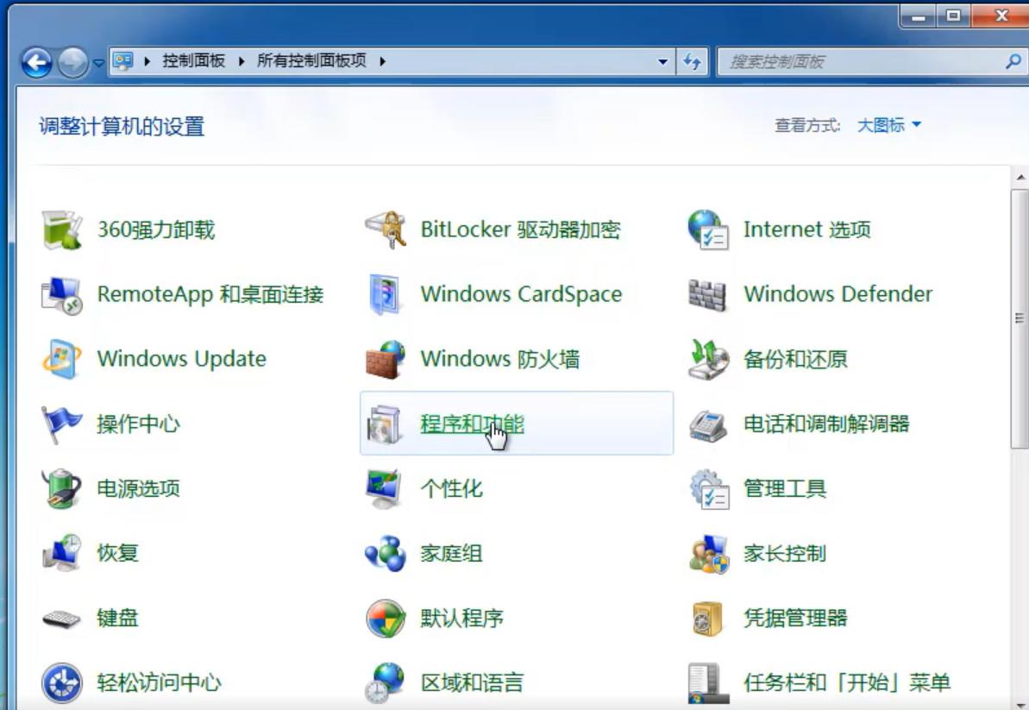Click the 操作中心 flag icon
This screenshot has height=710, width=1029.
pyautogui.click(x=62, y=424)
